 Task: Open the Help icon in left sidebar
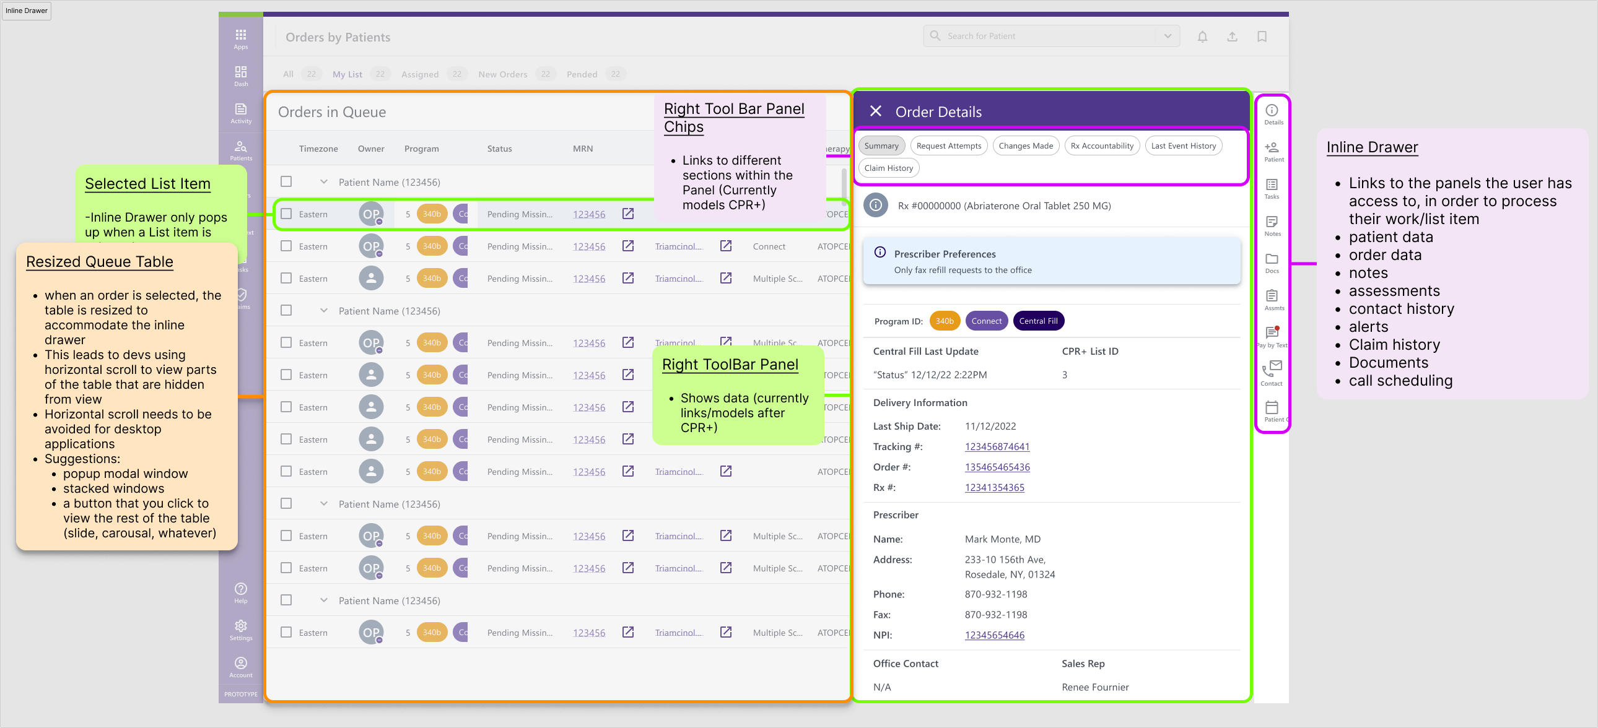(x=241, y=592)
